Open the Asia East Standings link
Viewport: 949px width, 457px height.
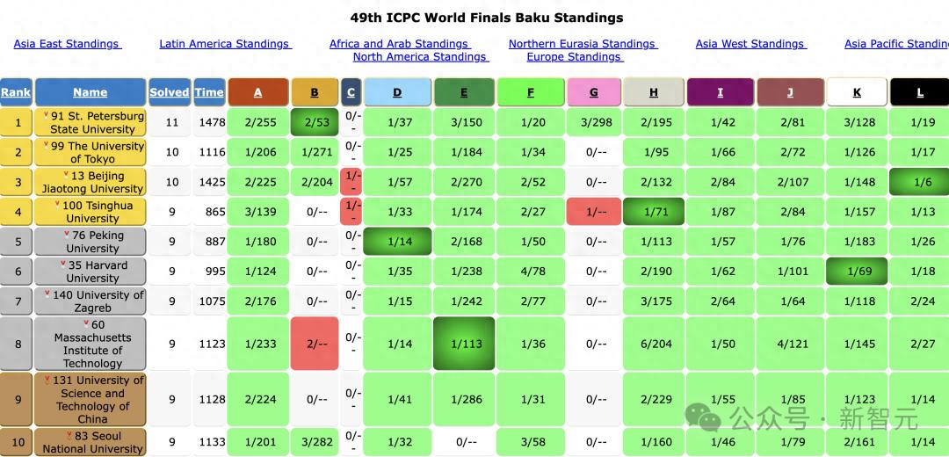tap(67, 44)
